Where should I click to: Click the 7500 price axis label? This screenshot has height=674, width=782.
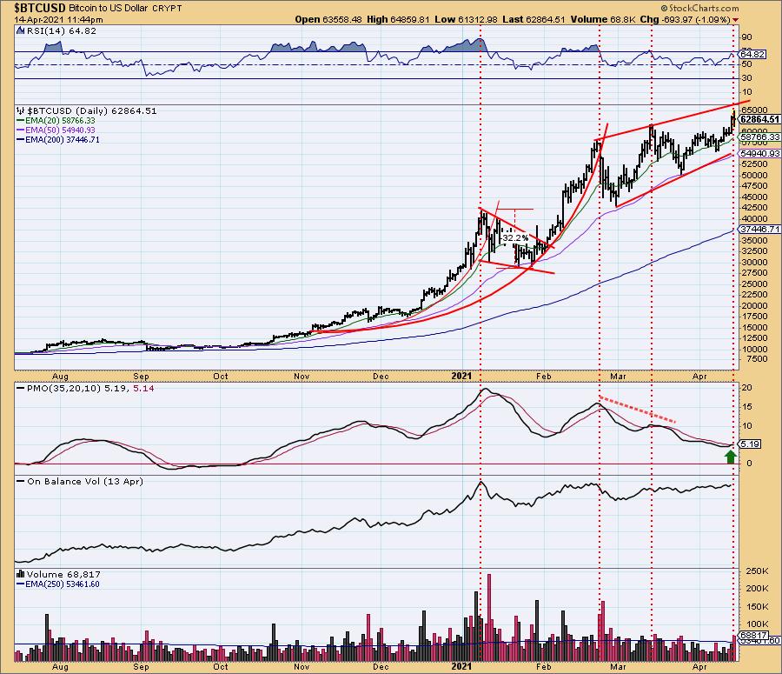(x=757, y=359)
